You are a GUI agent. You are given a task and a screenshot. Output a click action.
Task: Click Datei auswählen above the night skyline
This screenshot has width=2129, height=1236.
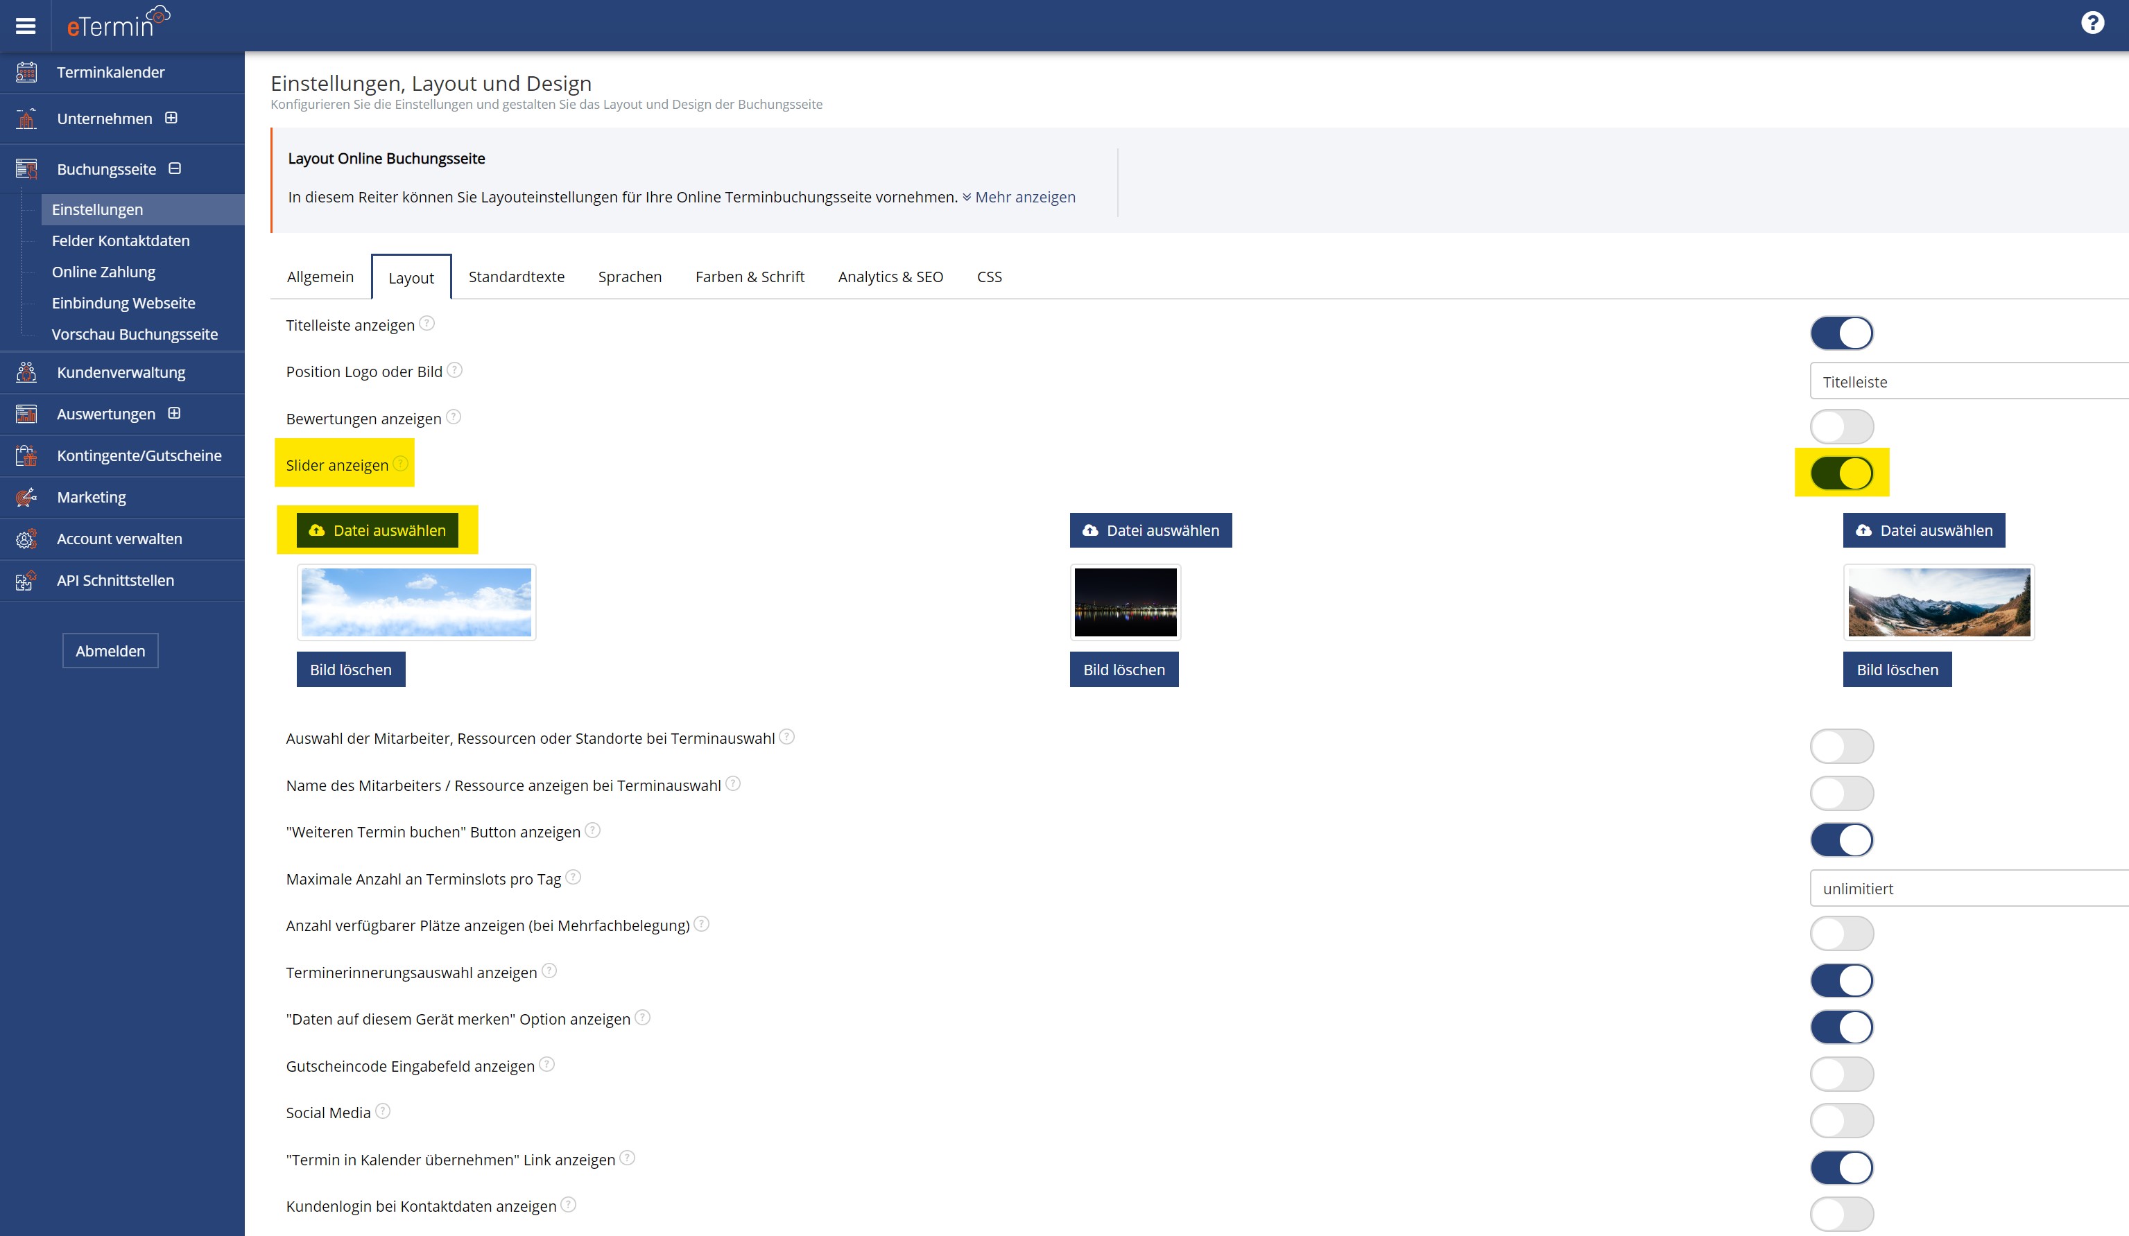pos(1150,530)
